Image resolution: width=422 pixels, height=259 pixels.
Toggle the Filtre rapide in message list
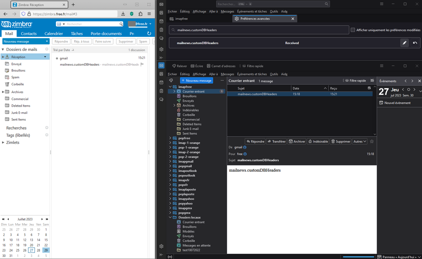[356, 81]
